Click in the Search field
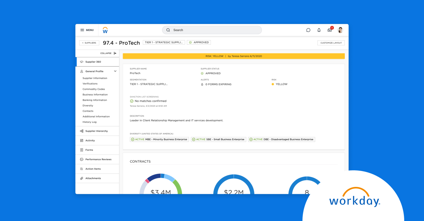 pos(212,30)
